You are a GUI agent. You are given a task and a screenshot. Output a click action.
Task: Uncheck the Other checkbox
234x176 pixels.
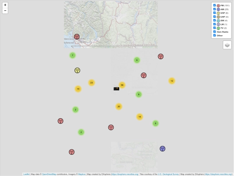(214, 35)
